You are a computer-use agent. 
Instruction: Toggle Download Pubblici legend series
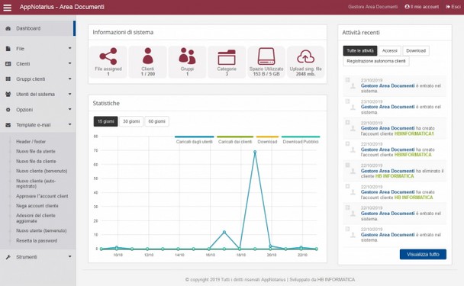point(301,140)
